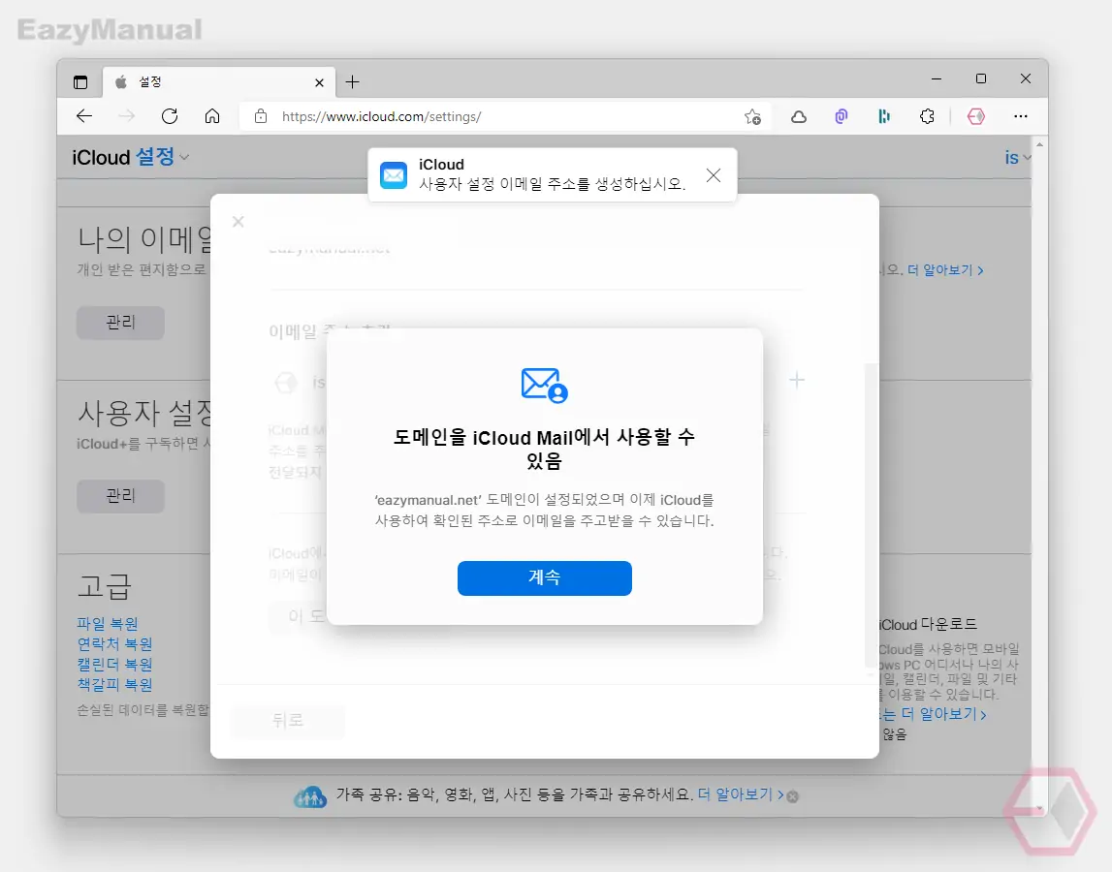This screenshot has width=1112, height=872.
Task: Click 더 알아보기 in family sharing banner
Action: pyautogui.click(x=741, y=794)
